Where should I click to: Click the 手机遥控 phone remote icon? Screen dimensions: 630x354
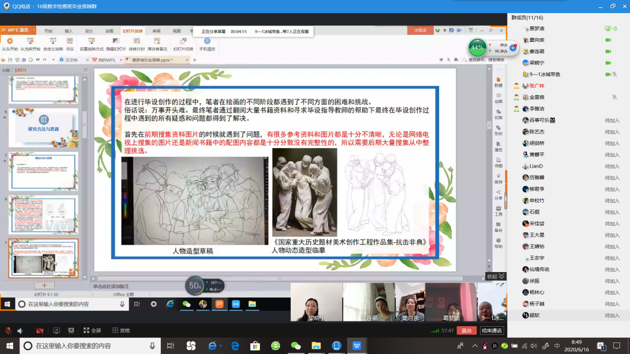tap(207, 41)
